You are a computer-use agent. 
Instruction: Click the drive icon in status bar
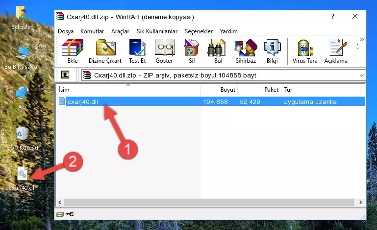pos(60,214)
